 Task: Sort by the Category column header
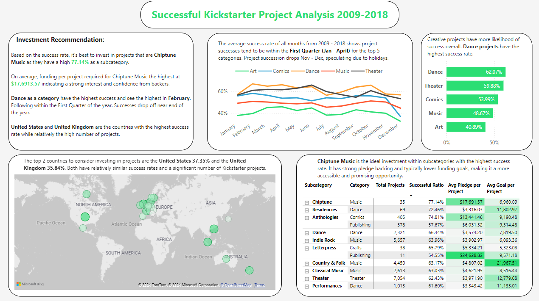[359, 185]
